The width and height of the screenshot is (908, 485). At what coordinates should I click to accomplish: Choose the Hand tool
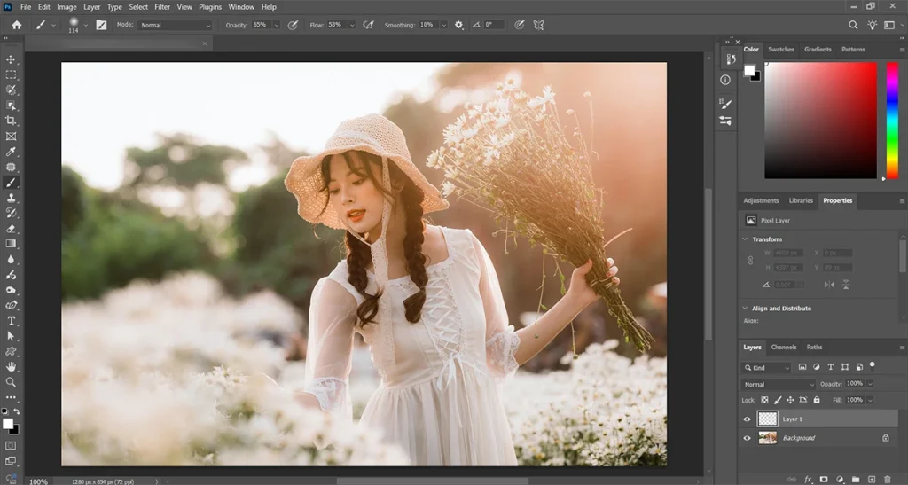12,366
